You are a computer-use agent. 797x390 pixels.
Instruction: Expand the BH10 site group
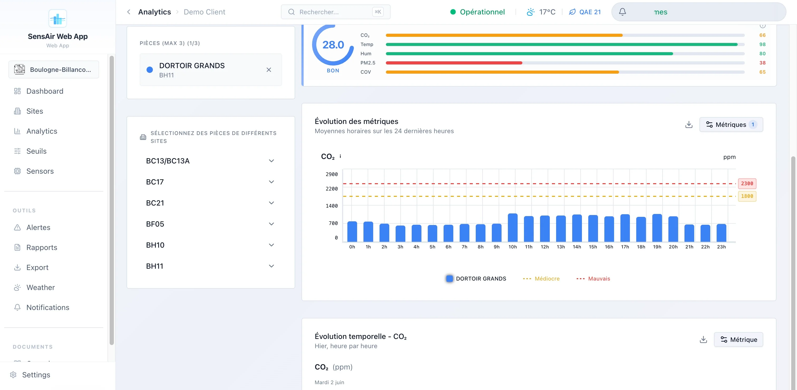coord(211,245)
